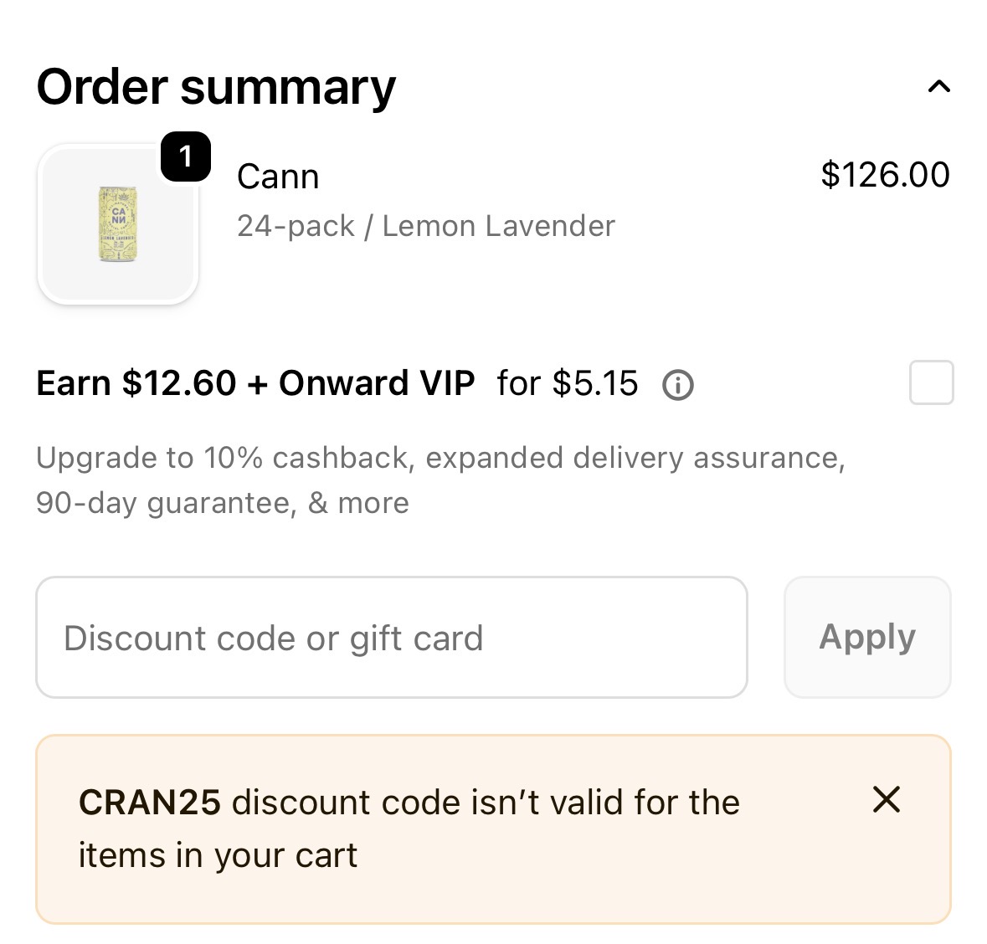
Task: Enable the Onward VIP checkbox
Action: pos(932,382)
